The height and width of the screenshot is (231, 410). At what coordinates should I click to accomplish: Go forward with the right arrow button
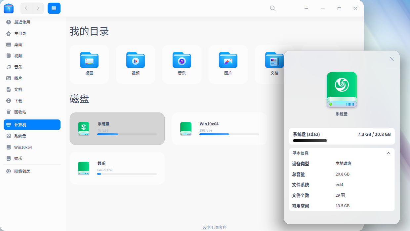click(x=38, y=8)
